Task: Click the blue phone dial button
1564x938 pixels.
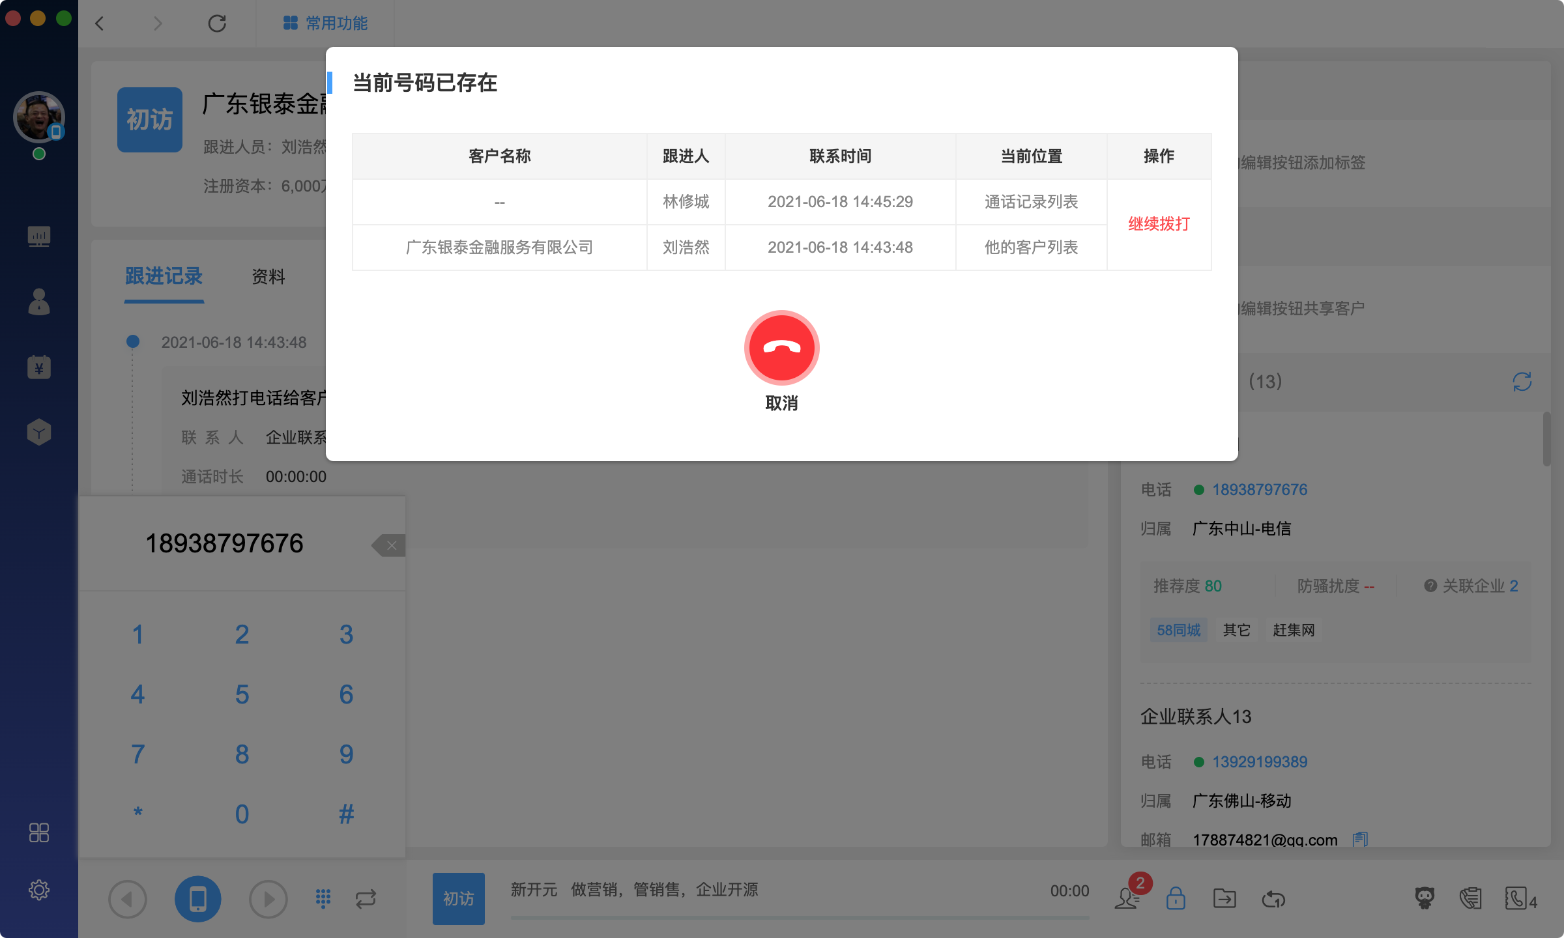Action: click(198, 899)
